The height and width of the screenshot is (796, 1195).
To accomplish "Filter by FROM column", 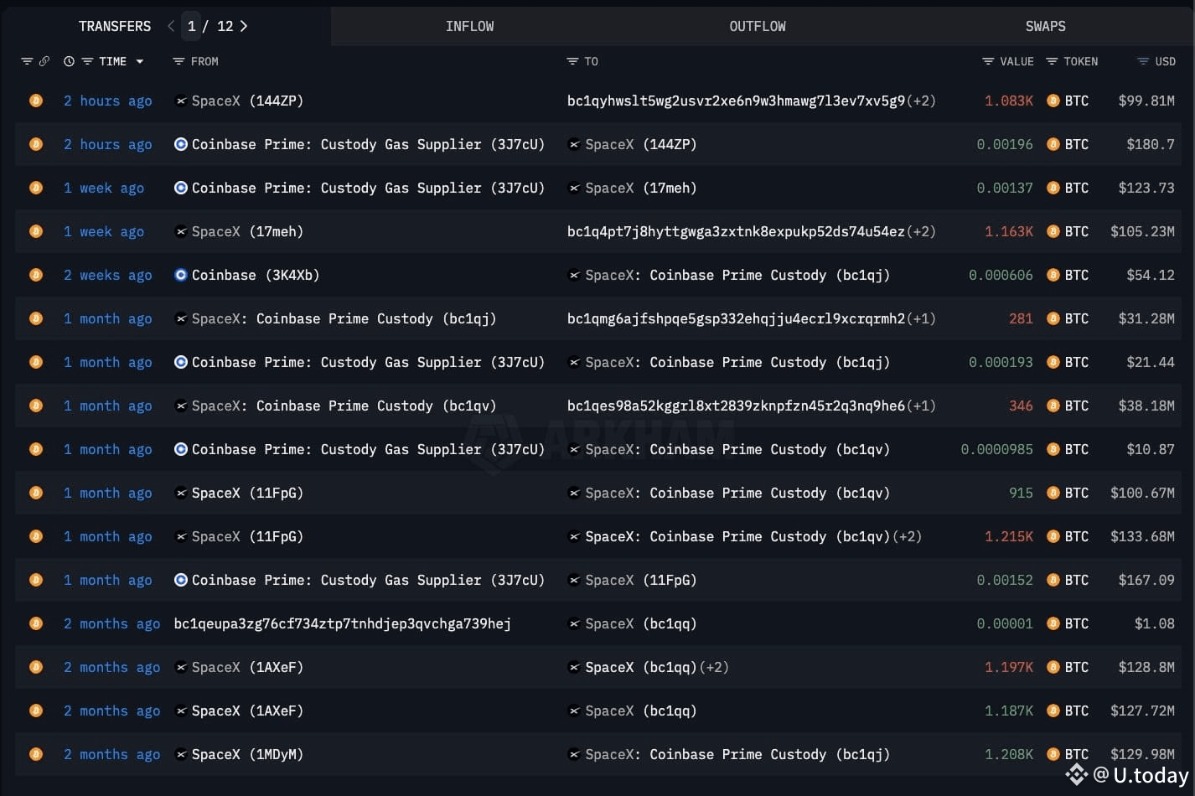I will pyautogui.click(x=178, y=61).
